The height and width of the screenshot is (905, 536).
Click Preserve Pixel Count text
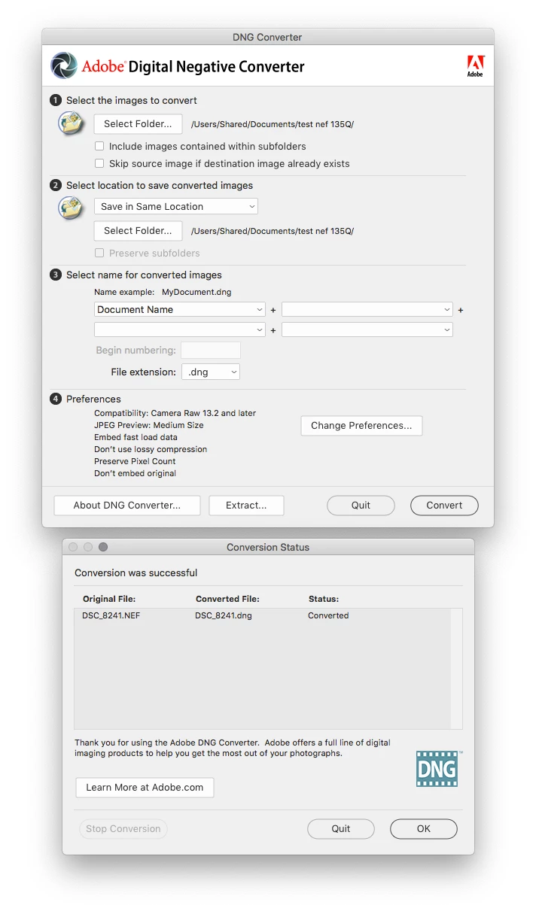click(x=135, y=461)
